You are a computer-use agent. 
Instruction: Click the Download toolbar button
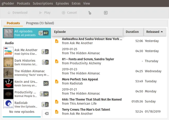[17, 13]
